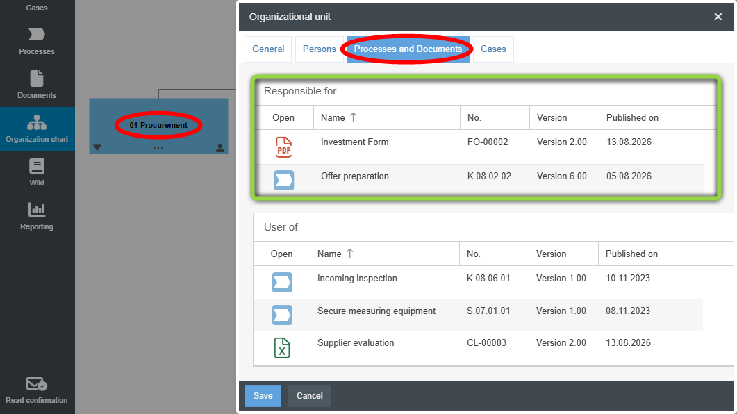
Task: Click the User of section heading
Action: 281,227
